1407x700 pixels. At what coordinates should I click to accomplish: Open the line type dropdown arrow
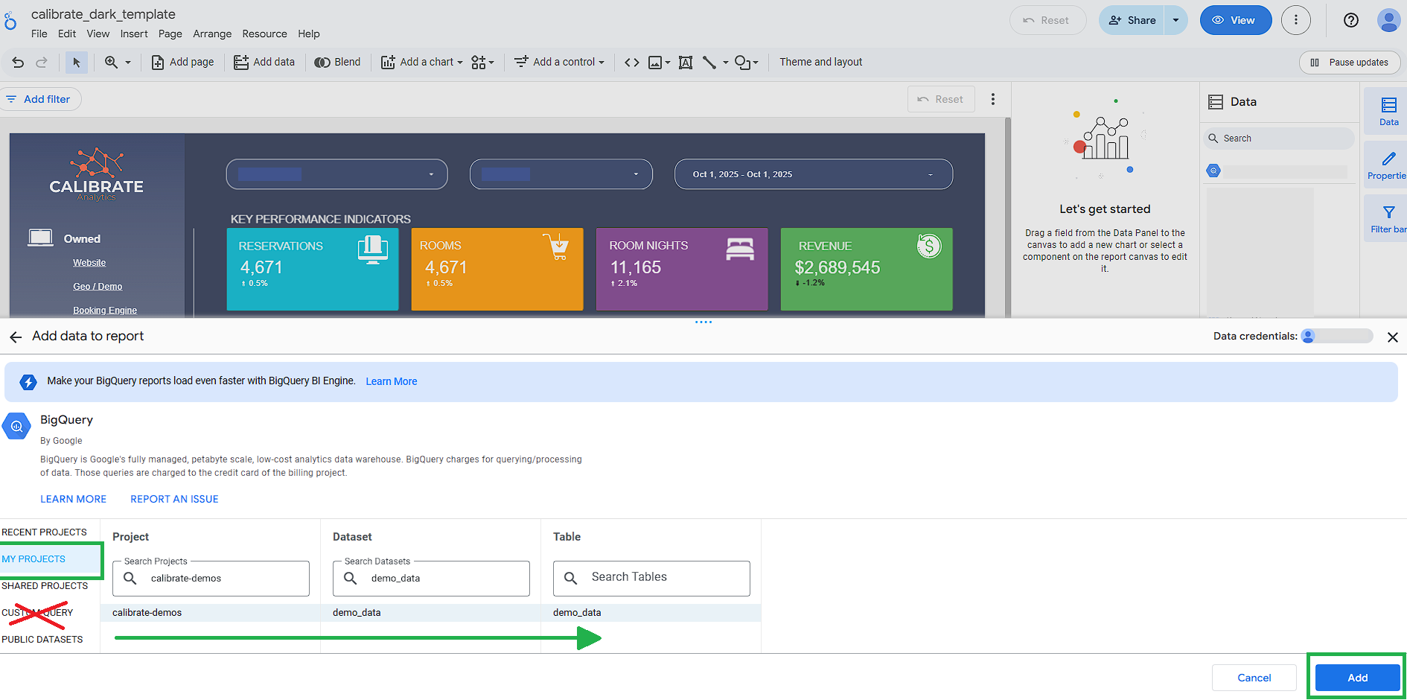click(726, 63)
